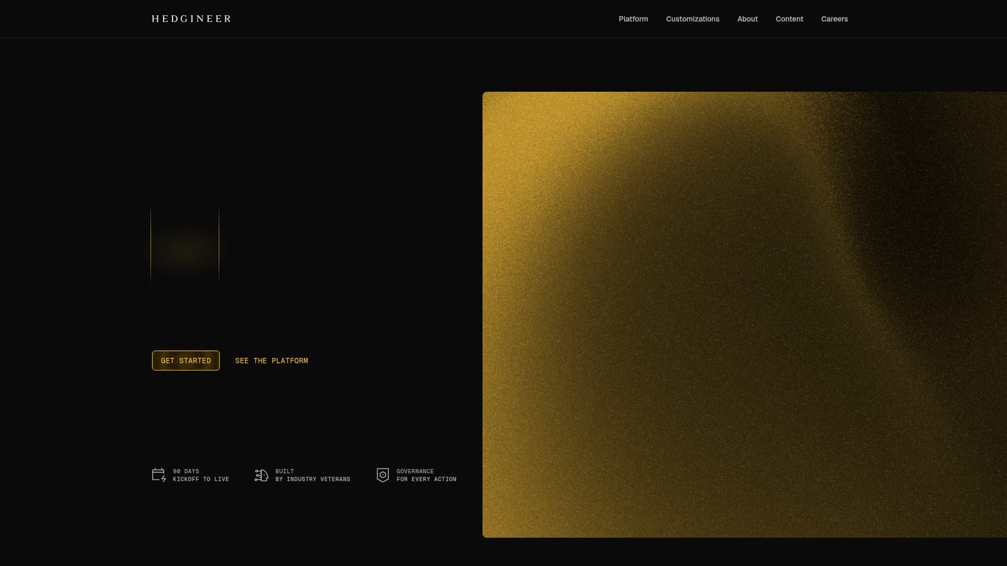Open the Customizations menu item
The width and height of the screenshot is (1007, 566).
[692, 19]
